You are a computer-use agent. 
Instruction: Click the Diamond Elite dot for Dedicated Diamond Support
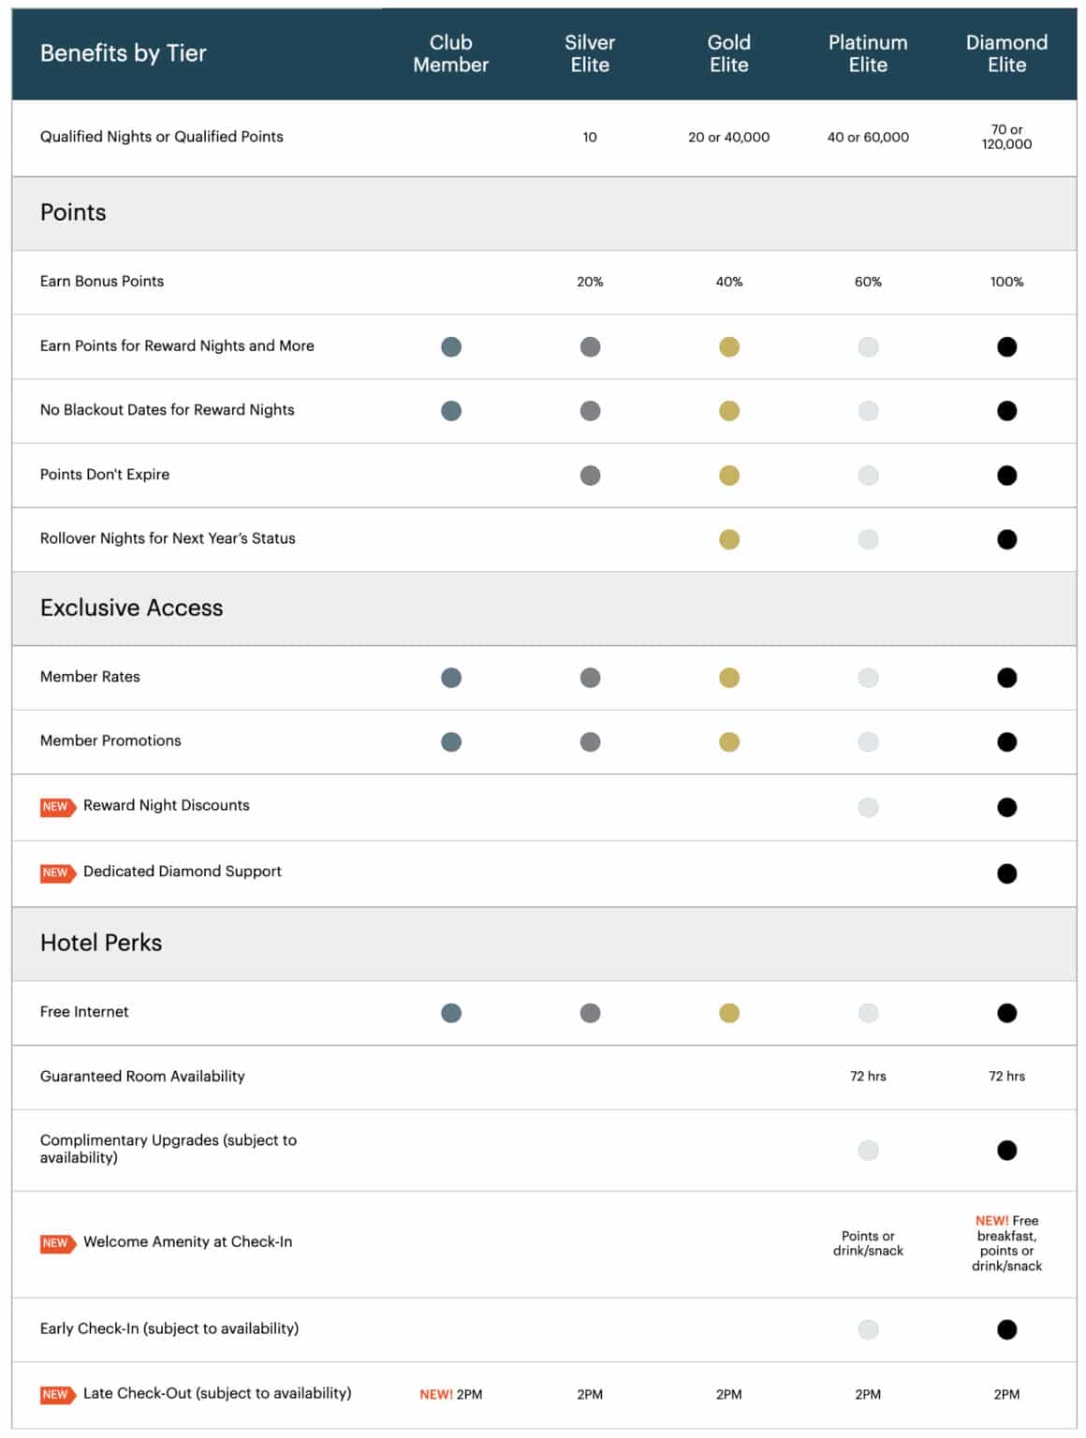coord(1007,873)
